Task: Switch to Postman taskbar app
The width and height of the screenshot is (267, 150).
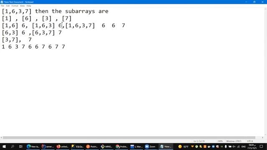Action: coord(92,146)
